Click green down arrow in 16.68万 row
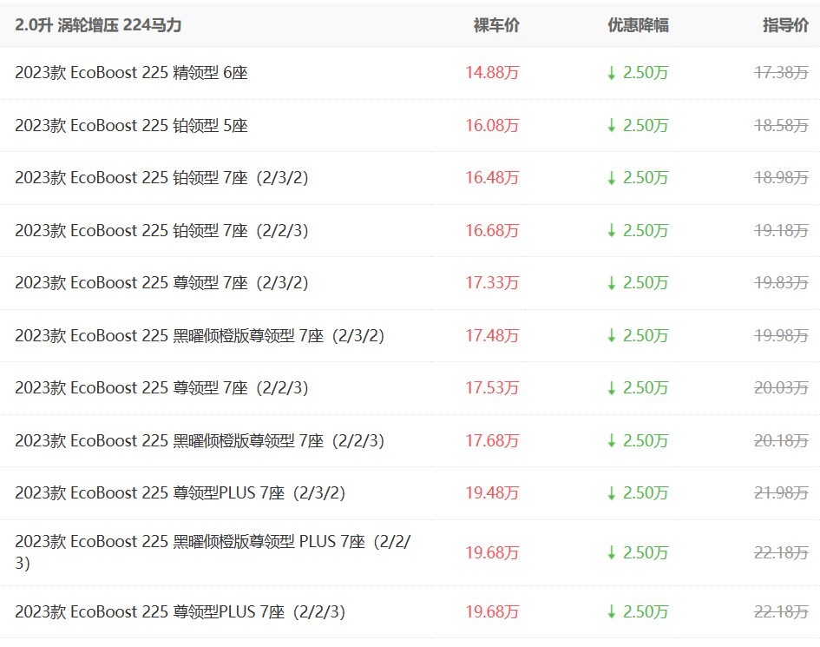The image size is (820, 647). pos(612,231)
